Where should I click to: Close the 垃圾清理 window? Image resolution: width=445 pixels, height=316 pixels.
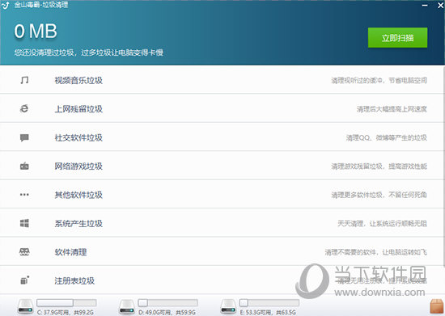pos(440,5)
